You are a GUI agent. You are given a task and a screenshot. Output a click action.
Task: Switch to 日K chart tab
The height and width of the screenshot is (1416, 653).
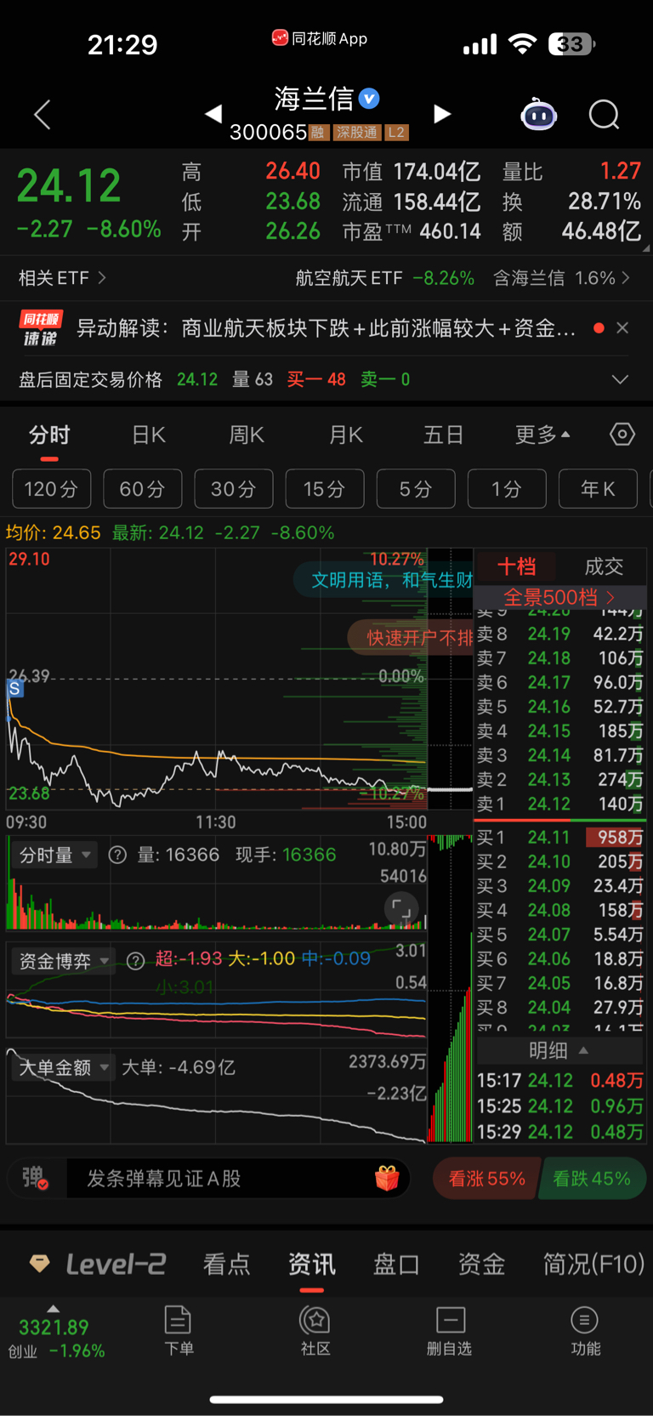[x=149, y=435]
